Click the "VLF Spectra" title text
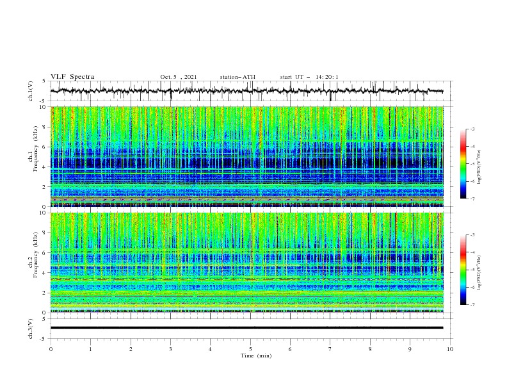 point(72,77)
